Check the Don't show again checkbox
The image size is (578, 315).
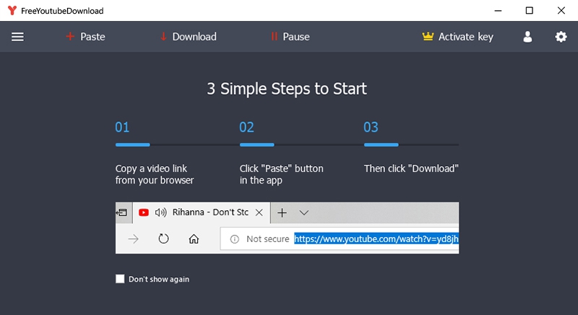click(x=120, y=279)
